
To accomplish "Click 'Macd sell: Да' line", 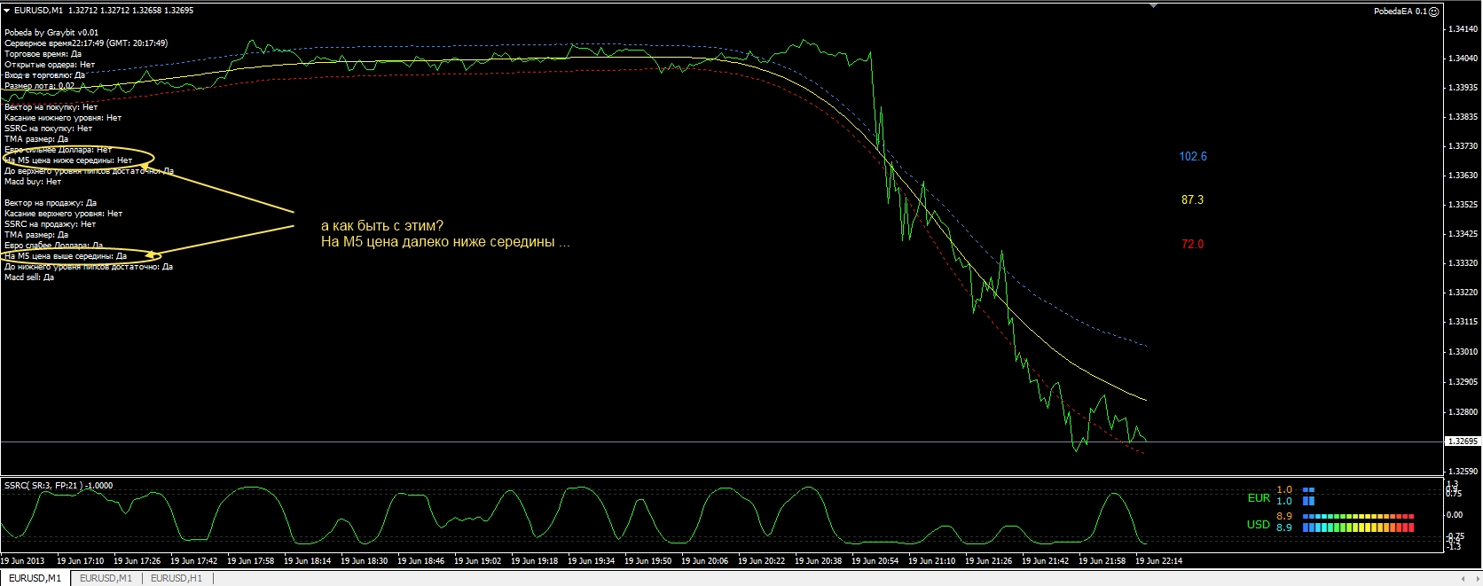I will (x=29, y=277).
